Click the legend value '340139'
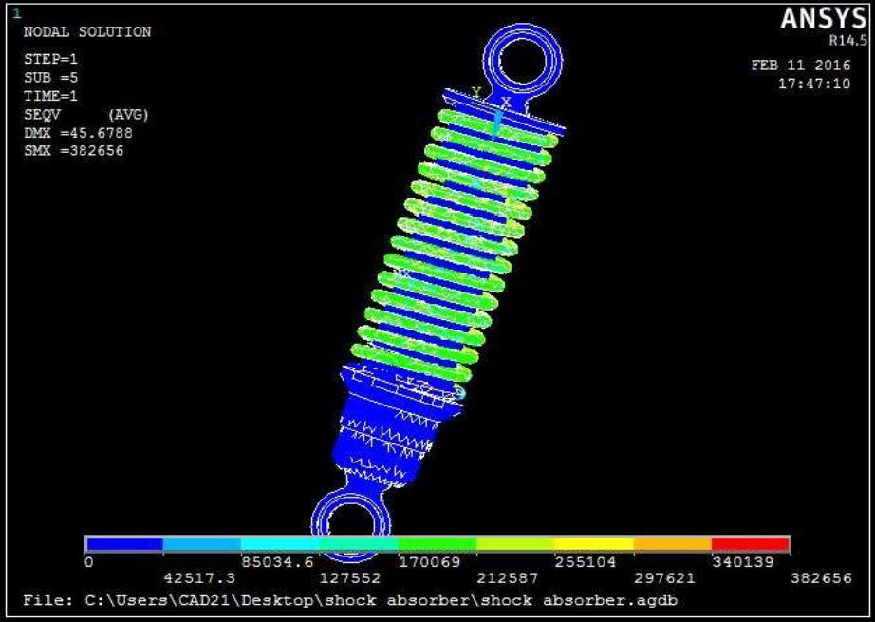Image resolution: width=875 pixels, height=622 pixels. click(743, 561)
